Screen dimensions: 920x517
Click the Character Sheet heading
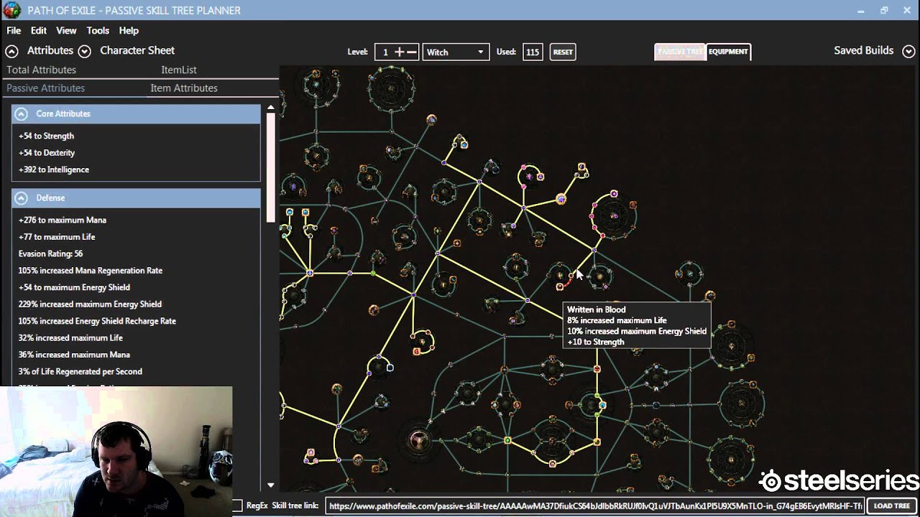pos(137,50)
